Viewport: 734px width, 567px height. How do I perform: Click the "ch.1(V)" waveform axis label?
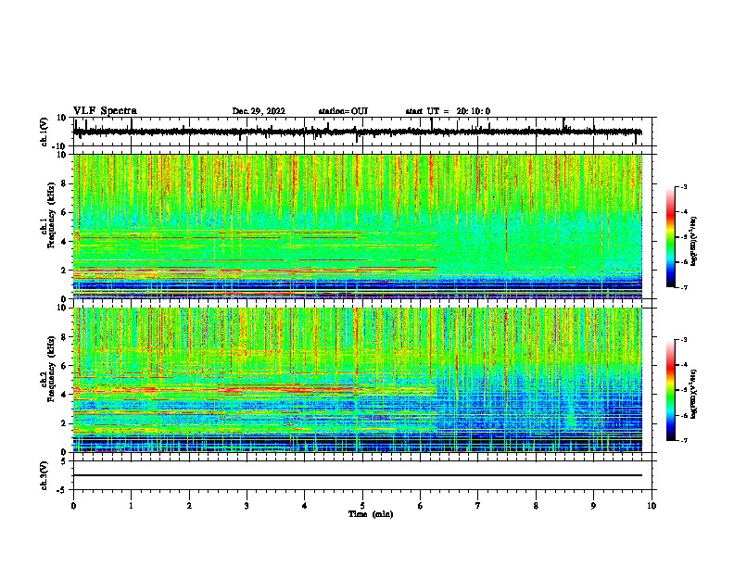(44, 132)
